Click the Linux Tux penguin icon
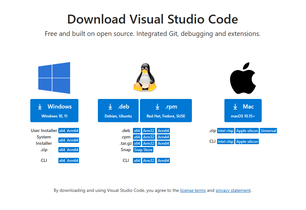306x210 pixels. (145, 77)
